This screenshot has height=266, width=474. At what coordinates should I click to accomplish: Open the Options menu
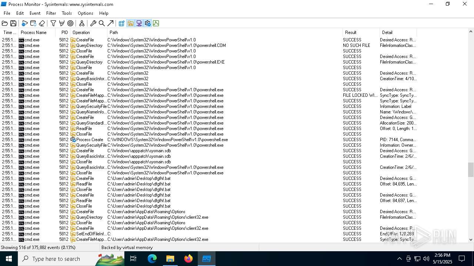tap(86, 13)
